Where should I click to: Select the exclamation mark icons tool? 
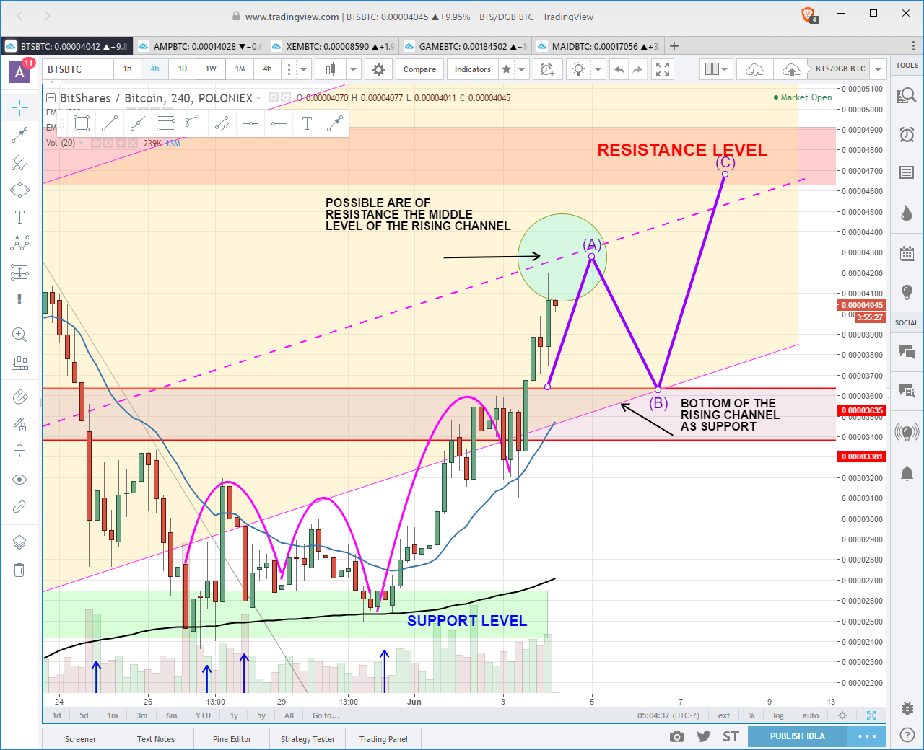click(19, 299)
